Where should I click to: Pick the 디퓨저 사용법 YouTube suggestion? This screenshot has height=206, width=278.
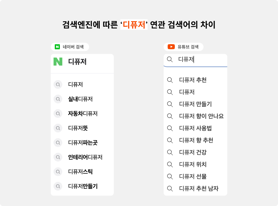[x=195, y=128]
